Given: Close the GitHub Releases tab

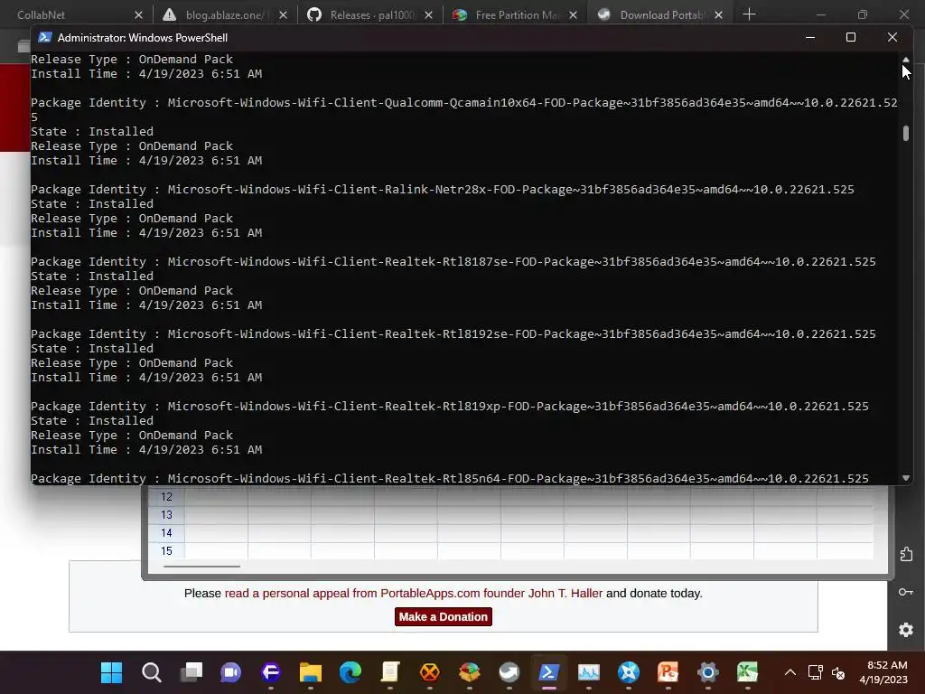Looking at the screenshot, I should (x=429, y=14).
